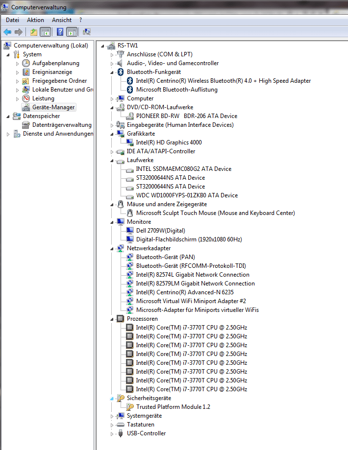The width and height of the screenshot is (348, 450).
Task: Select Computerverwaltung (Lokal) root node
Action: point(51,46)
